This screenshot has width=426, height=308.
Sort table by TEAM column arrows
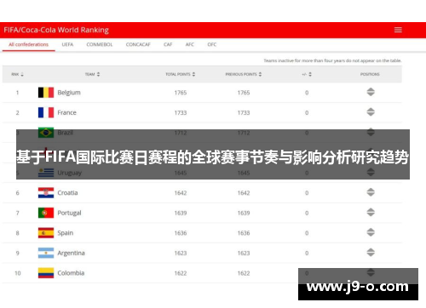pyautogui.click(x=98, y=74)
